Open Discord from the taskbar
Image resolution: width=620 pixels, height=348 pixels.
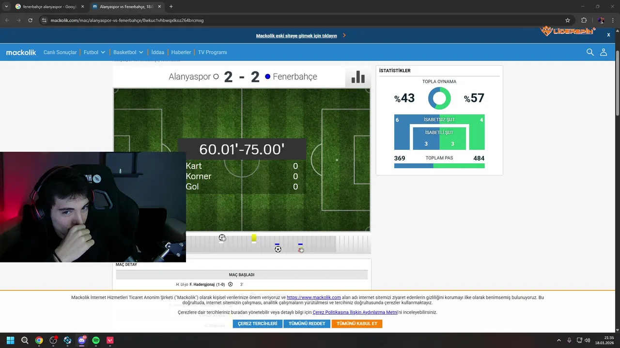tap(81, 340)
